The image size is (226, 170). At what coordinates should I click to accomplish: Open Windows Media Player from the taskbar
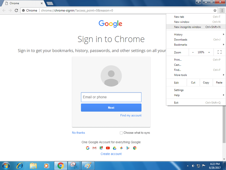coord(47,166)
